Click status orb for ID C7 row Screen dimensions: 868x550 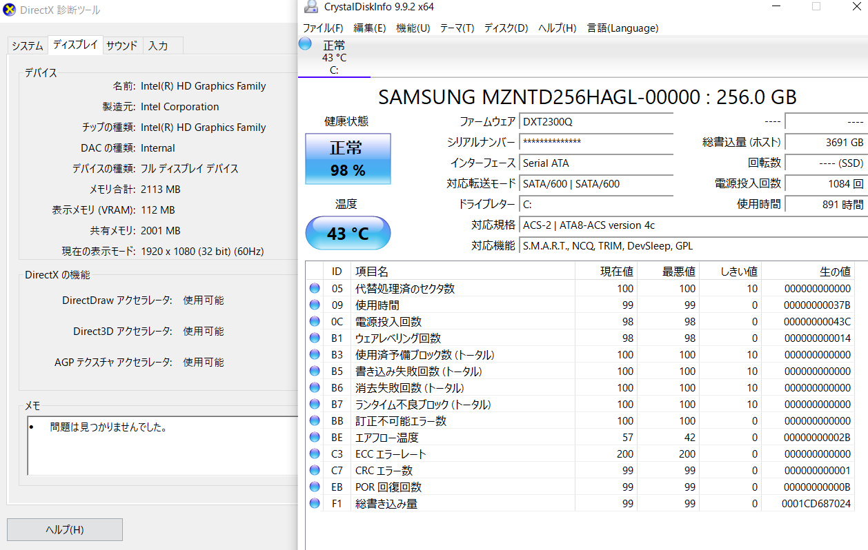(x=315, y=471)
